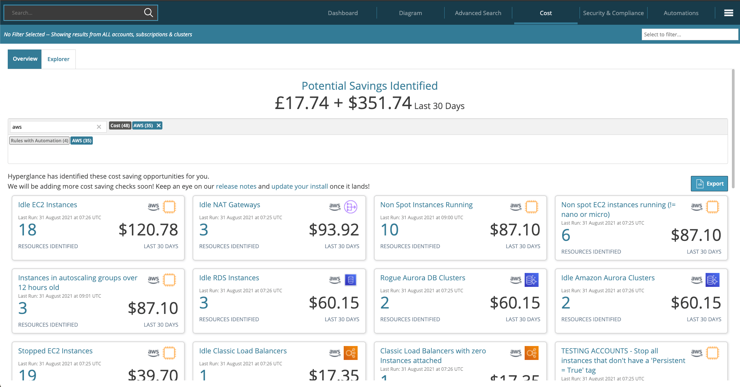Open the Idle RDS Instances title

click(x=229, y=278)
